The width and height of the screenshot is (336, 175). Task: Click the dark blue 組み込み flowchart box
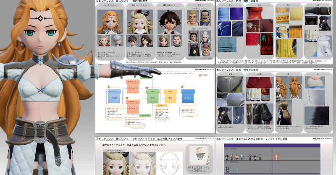click(x=188, y=96)
